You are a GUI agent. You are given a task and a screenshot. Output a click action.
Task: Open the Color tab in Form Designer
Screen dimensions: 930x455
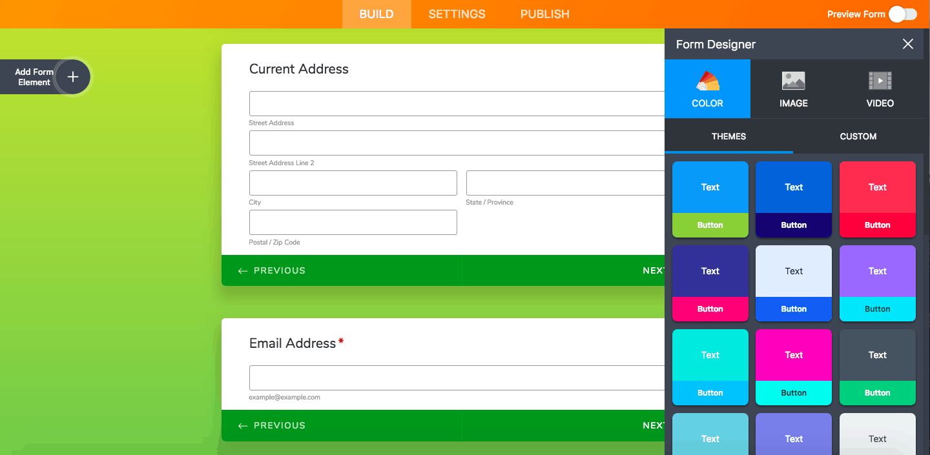pos(707,89)
